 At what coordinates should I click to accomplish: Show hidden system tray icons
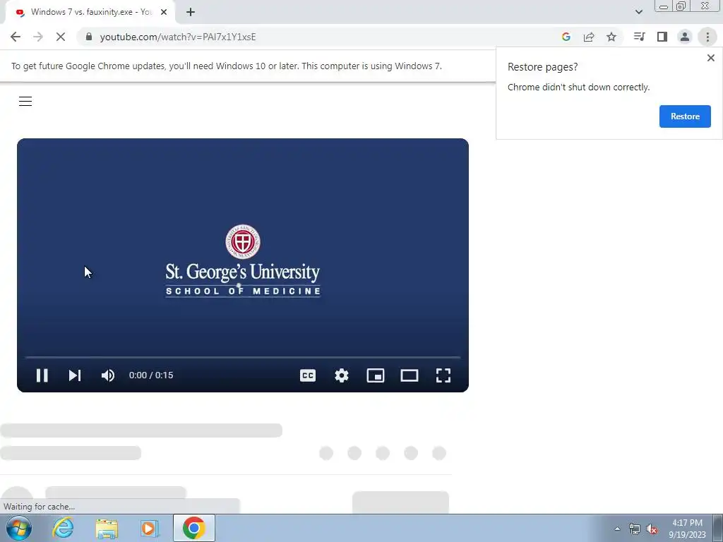pos(617,529)
